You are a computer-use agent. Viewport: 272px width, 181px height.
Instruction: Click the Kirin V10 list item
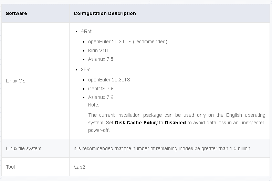coord(98,50)
